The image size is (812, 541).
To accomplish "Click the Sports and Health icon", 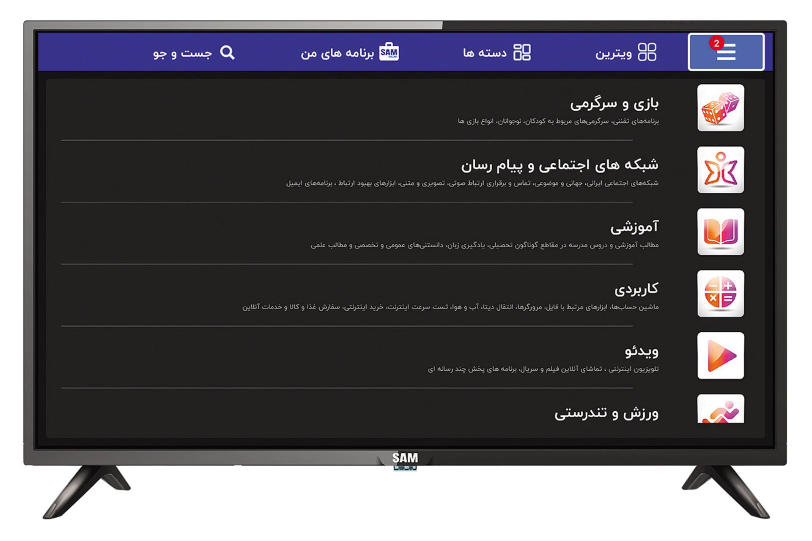I will coord(720,409).
